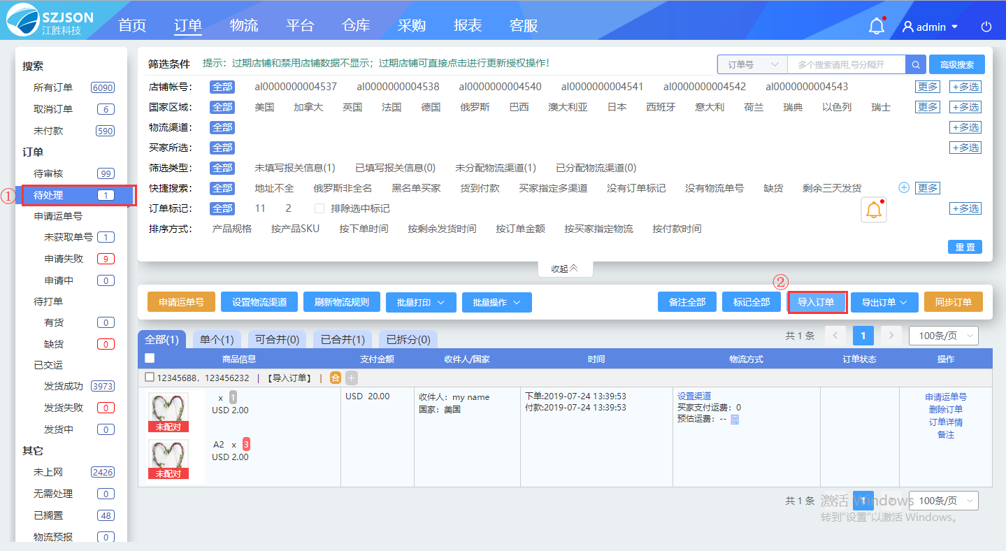Screen dimensions: 1006x551
Task: Click the search magnifier button
Action: (x=916, y=64)
